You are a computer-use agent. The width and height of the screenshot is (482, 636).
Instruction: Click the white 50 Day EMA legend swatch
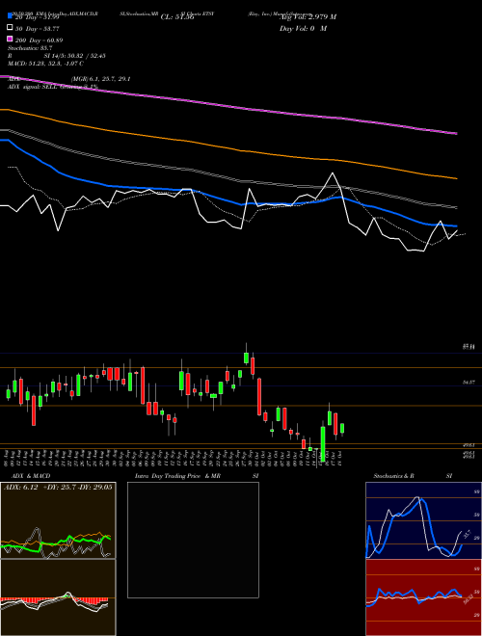10,28
